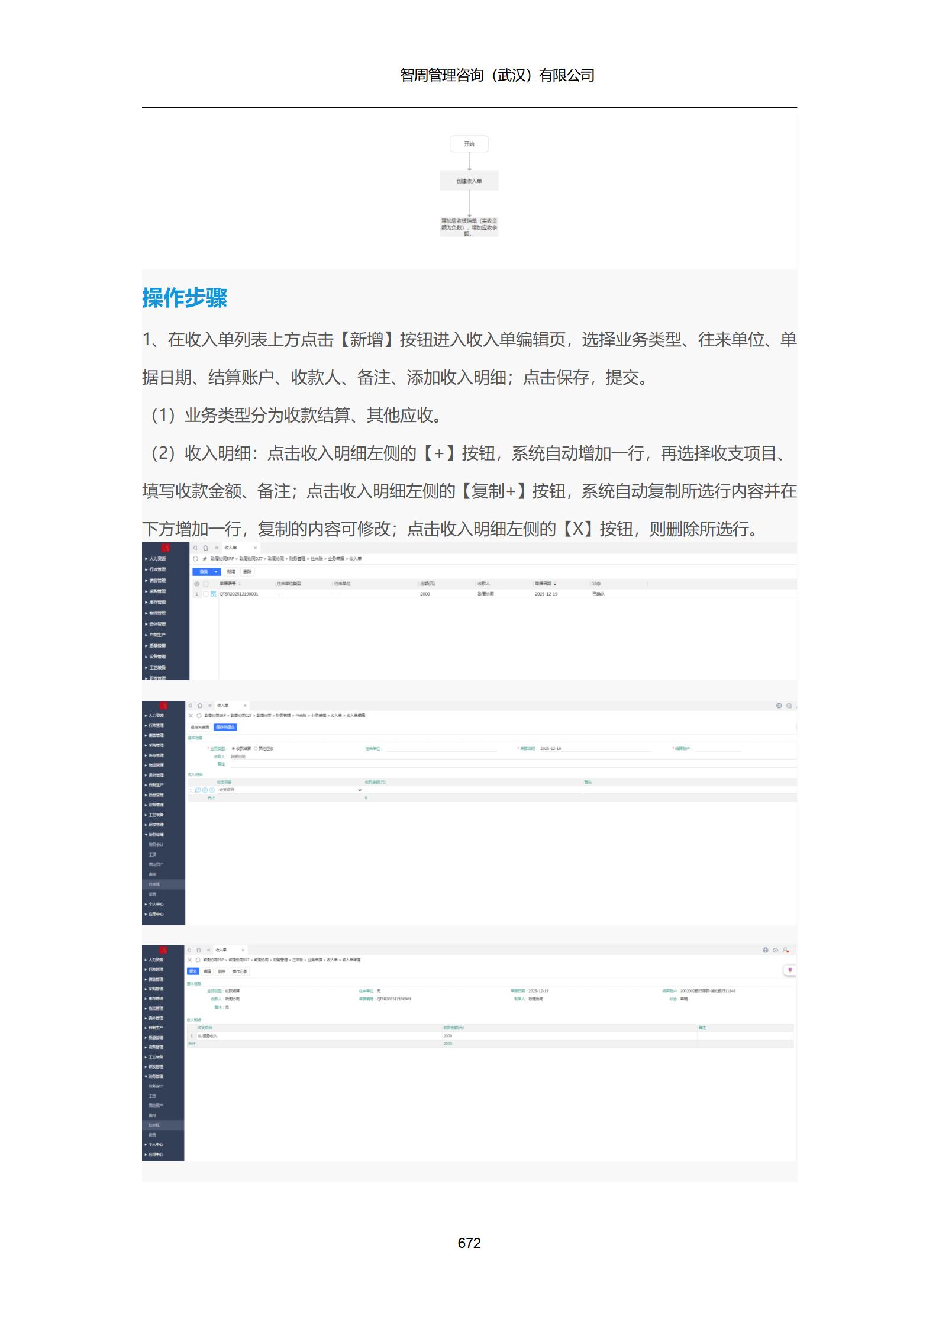Click the back arrow icon on the 收入单详情 page
The width and height of the screenshot is (939, 1329).
[189, 950]
